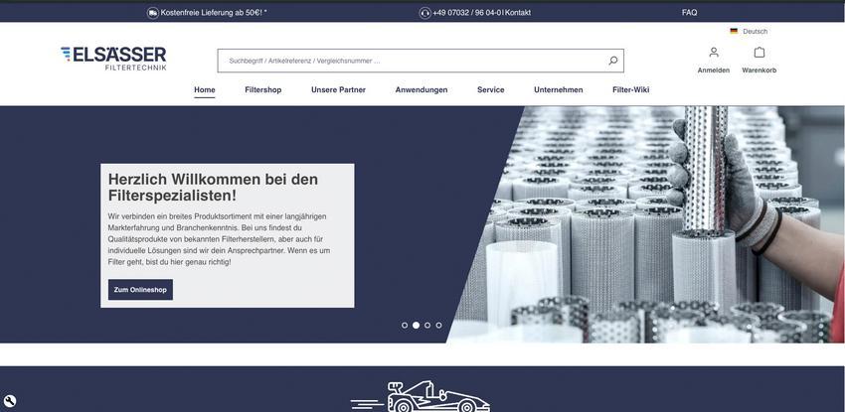Click the delivery truck icon in top bar
The height and width of the screenshot is (412, 845).
153,12
